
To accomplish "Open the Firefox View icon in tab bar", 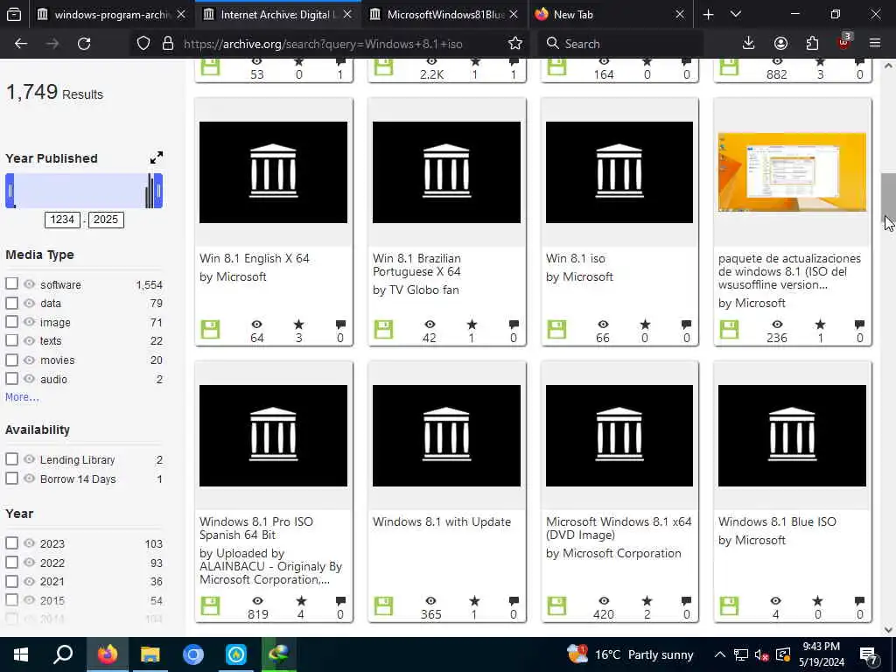I will pos(14,15).
